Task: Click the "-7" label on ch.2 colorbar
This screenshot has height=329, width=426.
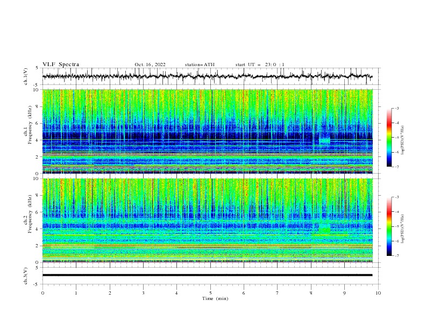Action: [x=397, y=256]
